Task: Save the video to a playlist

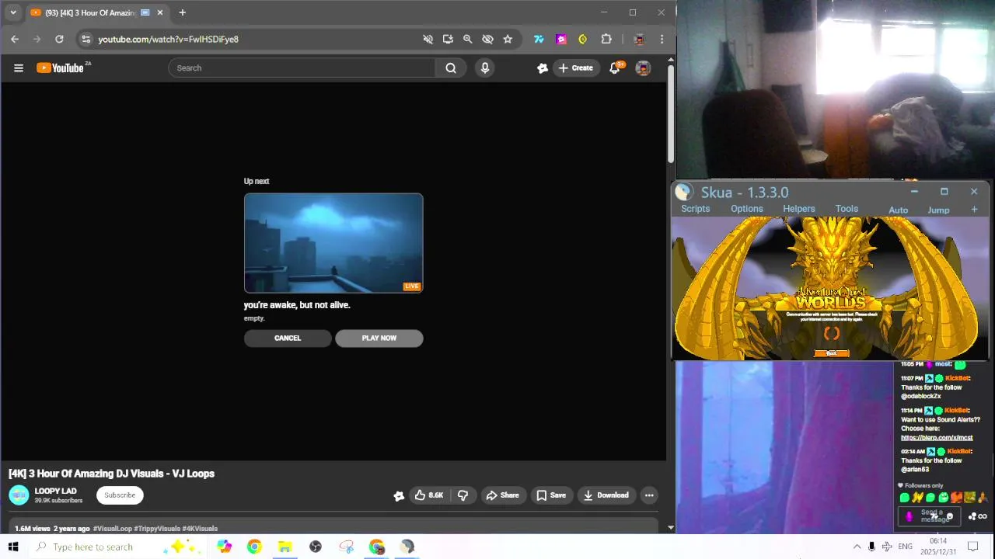Action: (551, 495)
